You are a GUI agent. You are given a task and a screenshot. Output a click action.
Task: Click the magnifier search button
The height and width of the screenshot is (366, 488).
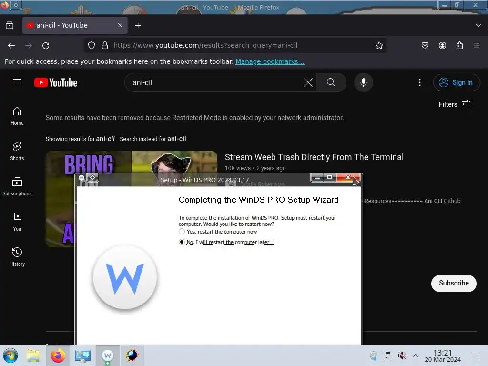point(331,82)
